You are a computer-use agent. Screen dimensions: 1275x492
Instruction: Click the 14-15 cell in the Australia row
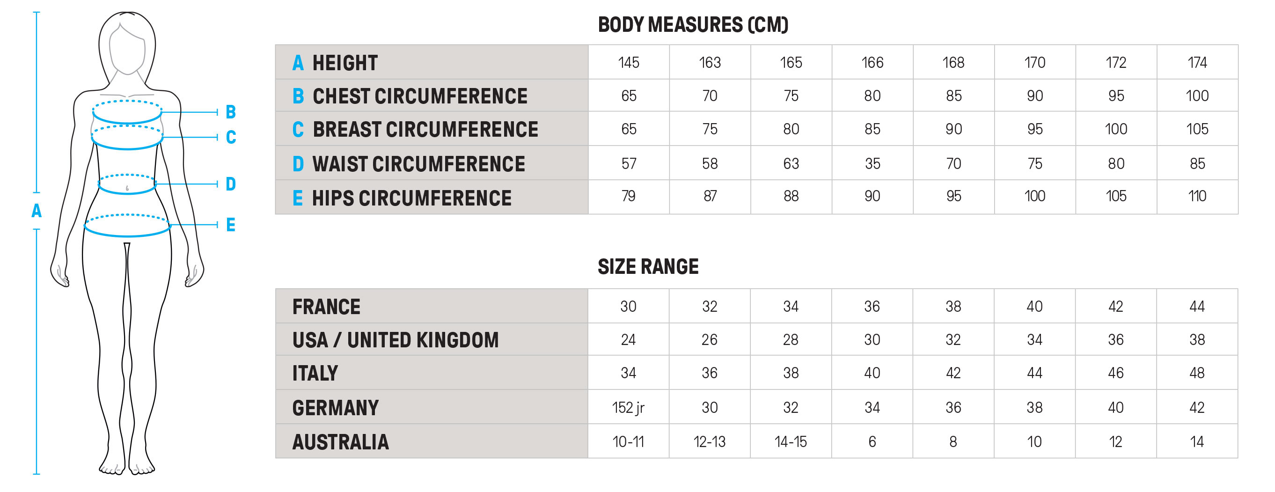coord(791,441)
